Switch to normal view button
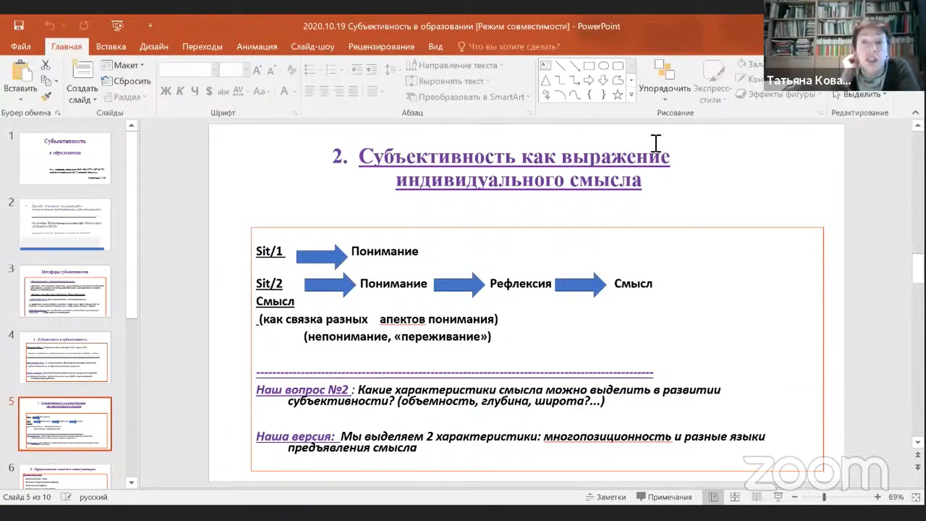The image size is (926, 521). click(x=713, y=497)
